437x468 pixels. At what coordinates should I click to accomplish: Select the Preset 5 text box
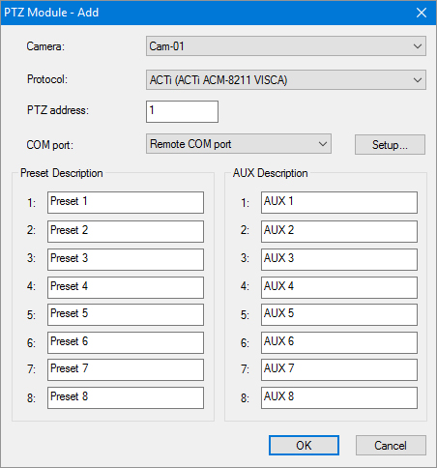point(126,314)
